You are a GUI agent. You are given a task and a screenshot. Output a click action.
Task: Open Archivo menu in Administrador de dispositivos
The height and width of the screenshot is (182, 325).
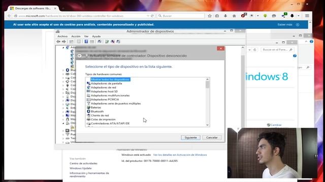[x=62, y=36]
